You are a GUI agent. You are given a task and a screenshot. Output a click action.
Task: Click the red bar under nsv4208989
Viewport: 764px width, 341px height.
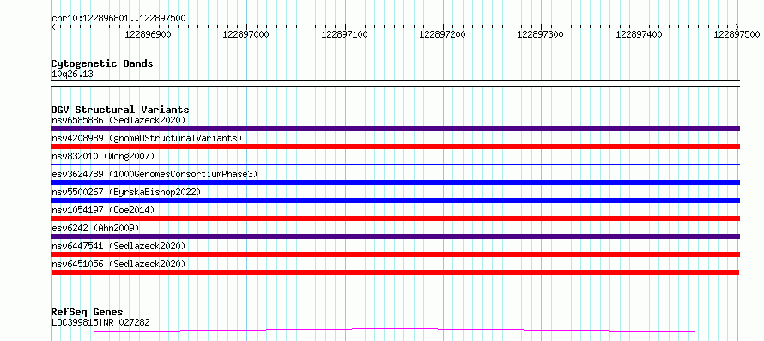pos(395,147)
